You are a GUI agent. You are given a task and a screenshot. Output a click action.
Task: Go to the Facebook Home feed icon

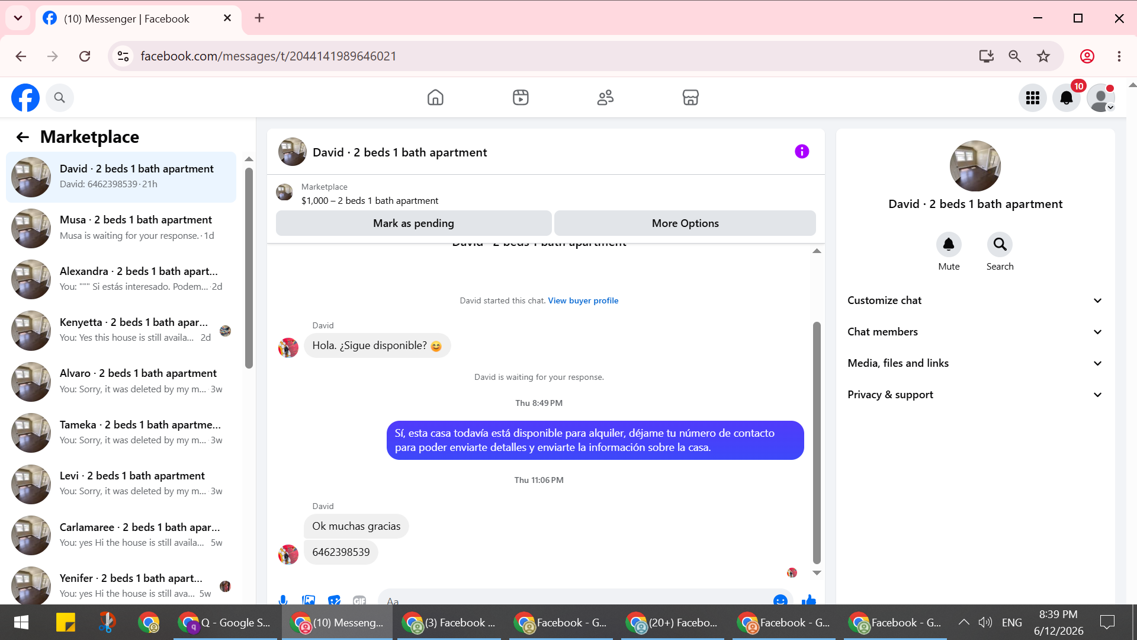click(x=435, y=98)
